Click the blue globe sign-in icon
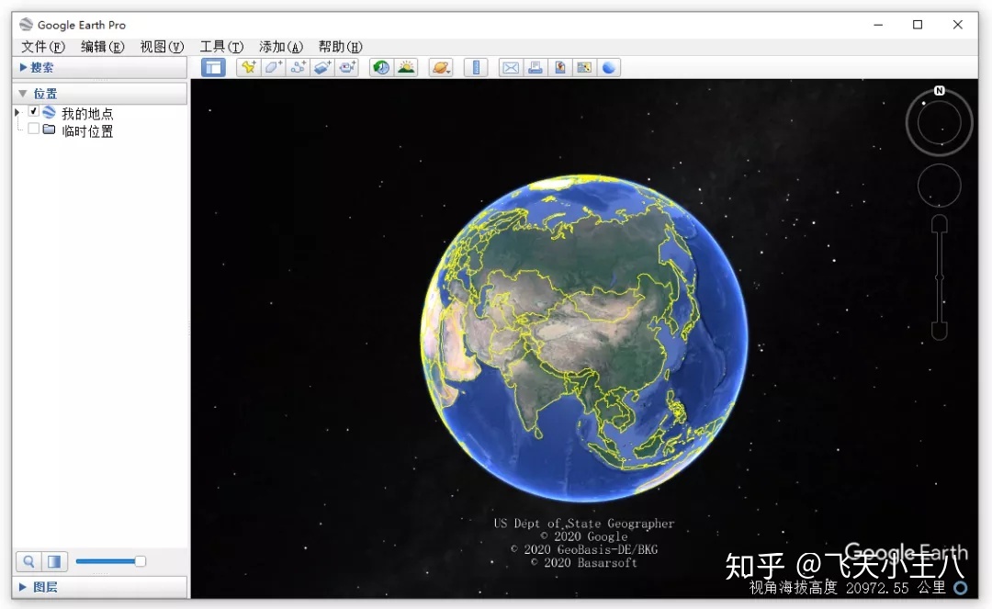This screenshot has width=992, height=609. pyautogui.click(x=609, y=67)
